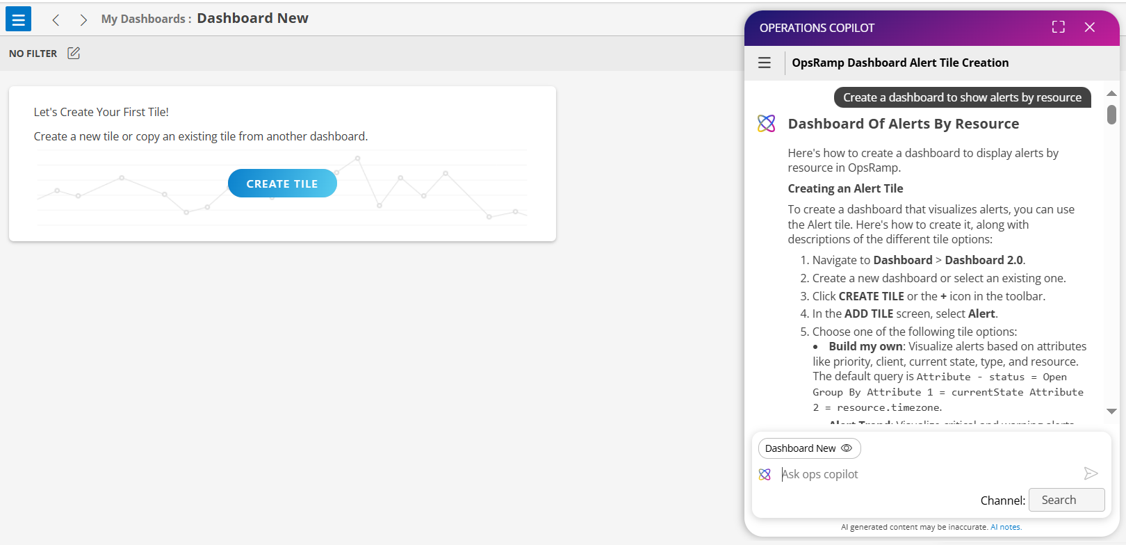Click the OpsRamp Dashboard Alert Tile Creation title
Screen dimensions: 1126x545
coord(900,63)
